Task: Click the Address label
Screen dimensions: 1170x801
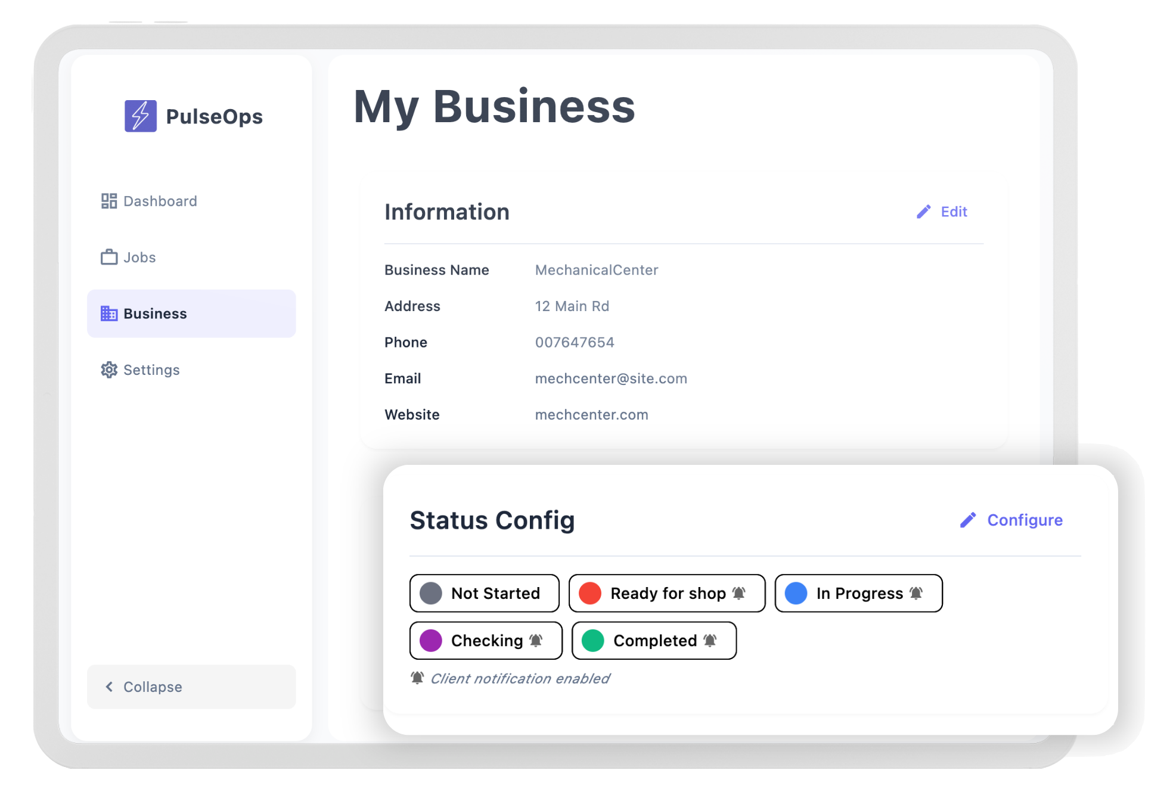Action: [412, 306]
